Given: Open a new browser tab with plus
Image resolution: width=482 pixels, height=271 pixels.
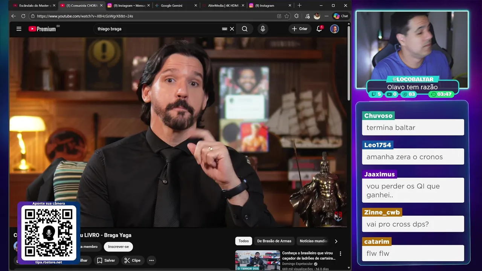Looking at the screenshot, I should click(x=299, y=6).
